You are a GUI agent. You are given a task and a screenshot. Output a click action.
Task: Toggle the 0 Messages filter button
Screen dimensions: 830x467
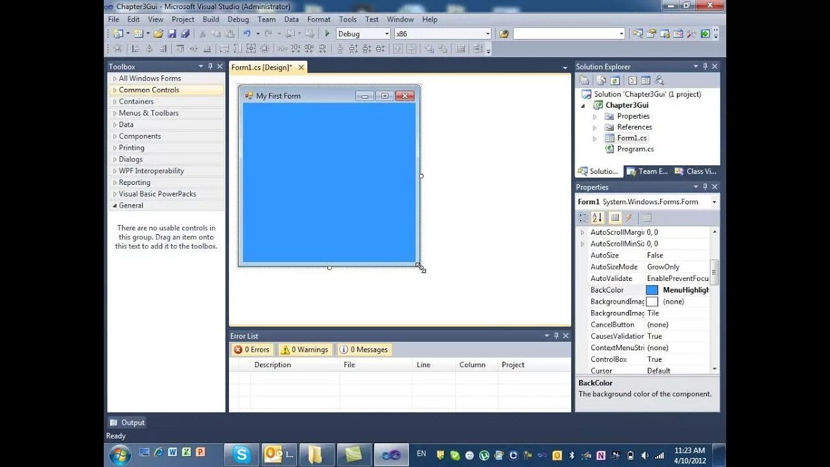click(364, 350)
